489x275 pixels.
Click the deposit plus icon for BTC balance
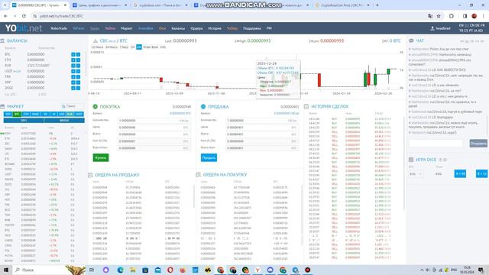pos(73,54)
